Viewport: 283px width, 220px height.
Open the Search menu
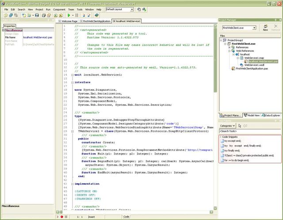pyautogui.click(x=21, y=9)
